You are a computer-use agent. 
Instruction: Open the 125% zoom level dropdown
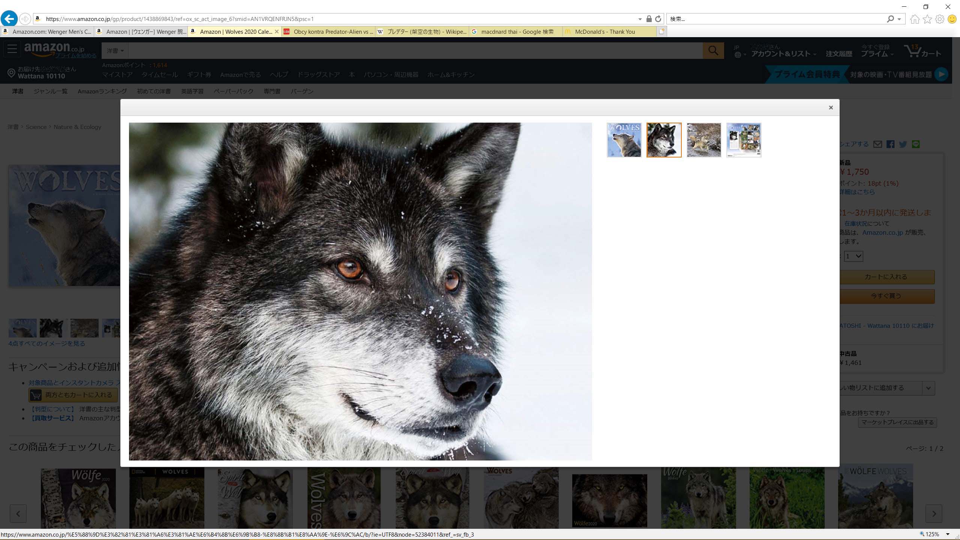(948, 534)
